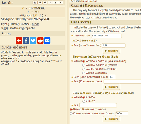
Task: Click the key value olKIM@34$%0 in results
Action: [x=37, y=8]
